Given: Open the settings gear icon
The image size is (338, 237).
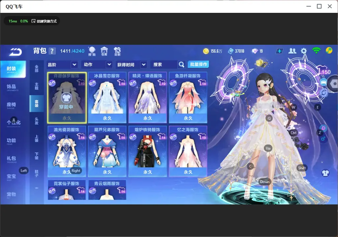Looking at the screenshot, I should [x=304, y=51].
